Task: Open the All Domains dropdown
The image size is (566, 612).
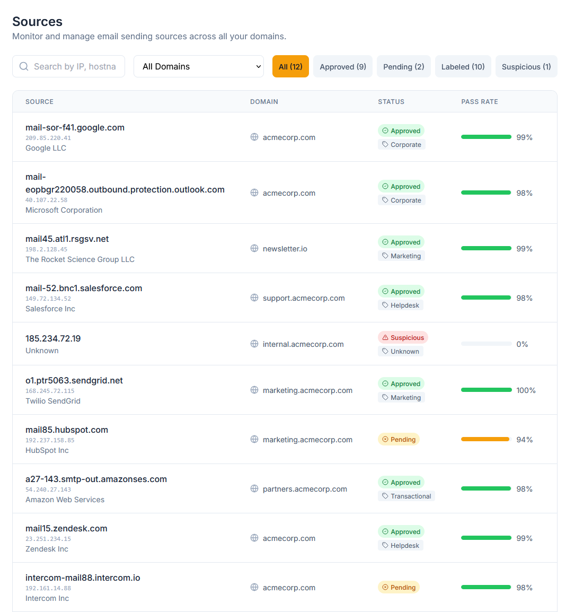Action: [x=198, y=66]
